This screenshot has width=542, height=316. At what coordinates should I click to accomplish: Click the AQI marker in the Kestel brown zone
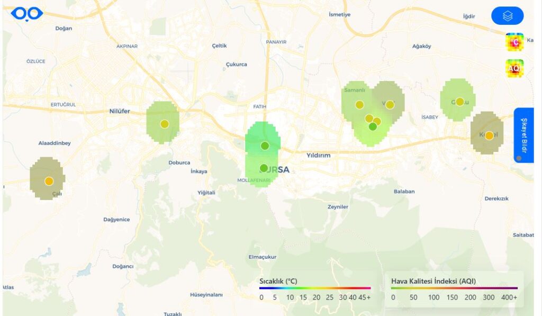pos(489,135)
